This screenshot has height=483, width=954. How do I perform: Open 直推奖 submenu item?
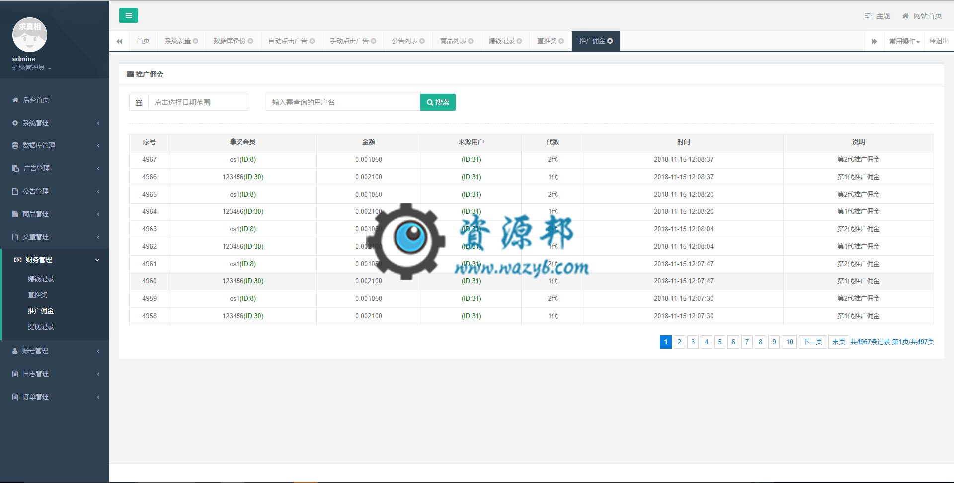pyautogui.click(x=38, y=295)
